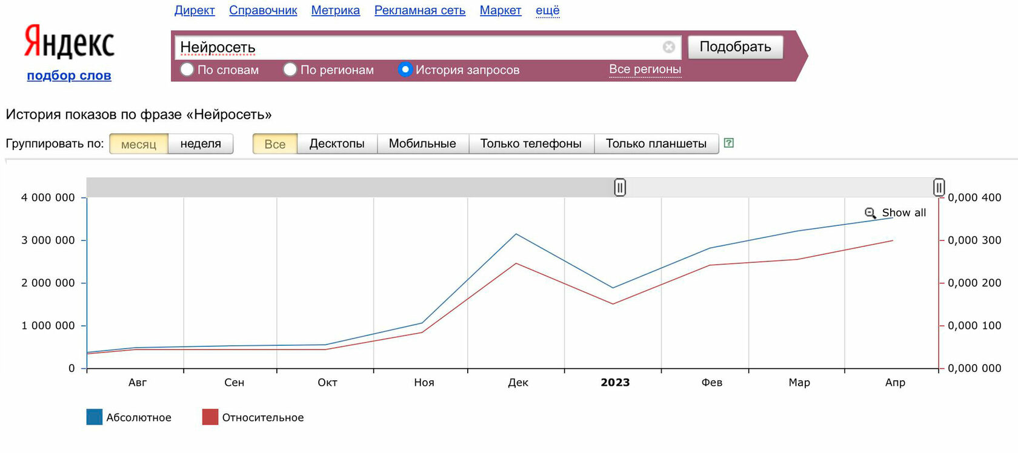
Task: Click the Yandex logo
Action: point(69,42)
